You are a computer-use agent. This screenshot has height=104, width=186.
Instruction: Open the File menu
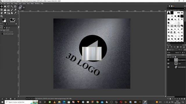tap(1, 3)
